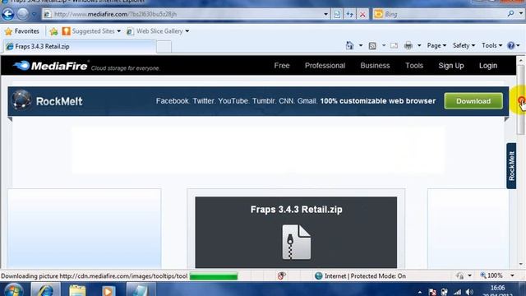This screenshot has width=526, height=296.
Task: Click the browser Back arrow button
Action: point(7,14)
